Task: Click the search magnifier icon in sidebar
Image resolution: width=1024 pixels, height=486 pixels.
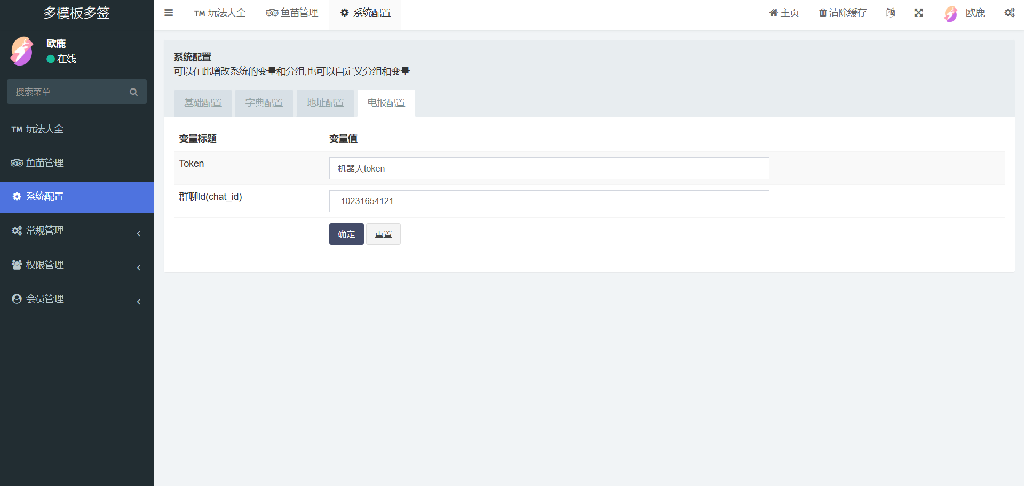Action: (133, 92)
